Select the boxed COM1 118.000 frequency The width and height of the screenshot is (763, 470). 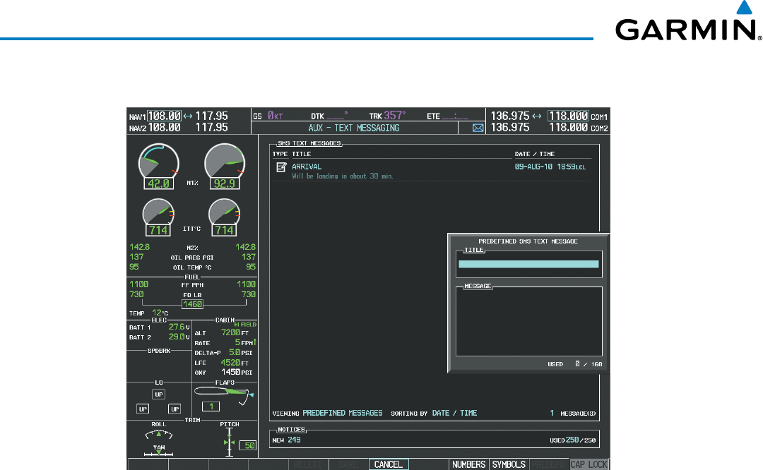point(569,116)
